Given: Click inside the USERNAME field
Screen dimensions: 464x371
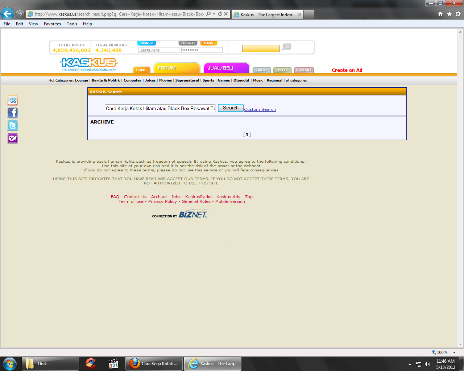Looking at the screenshot, I should pos(159,50).
